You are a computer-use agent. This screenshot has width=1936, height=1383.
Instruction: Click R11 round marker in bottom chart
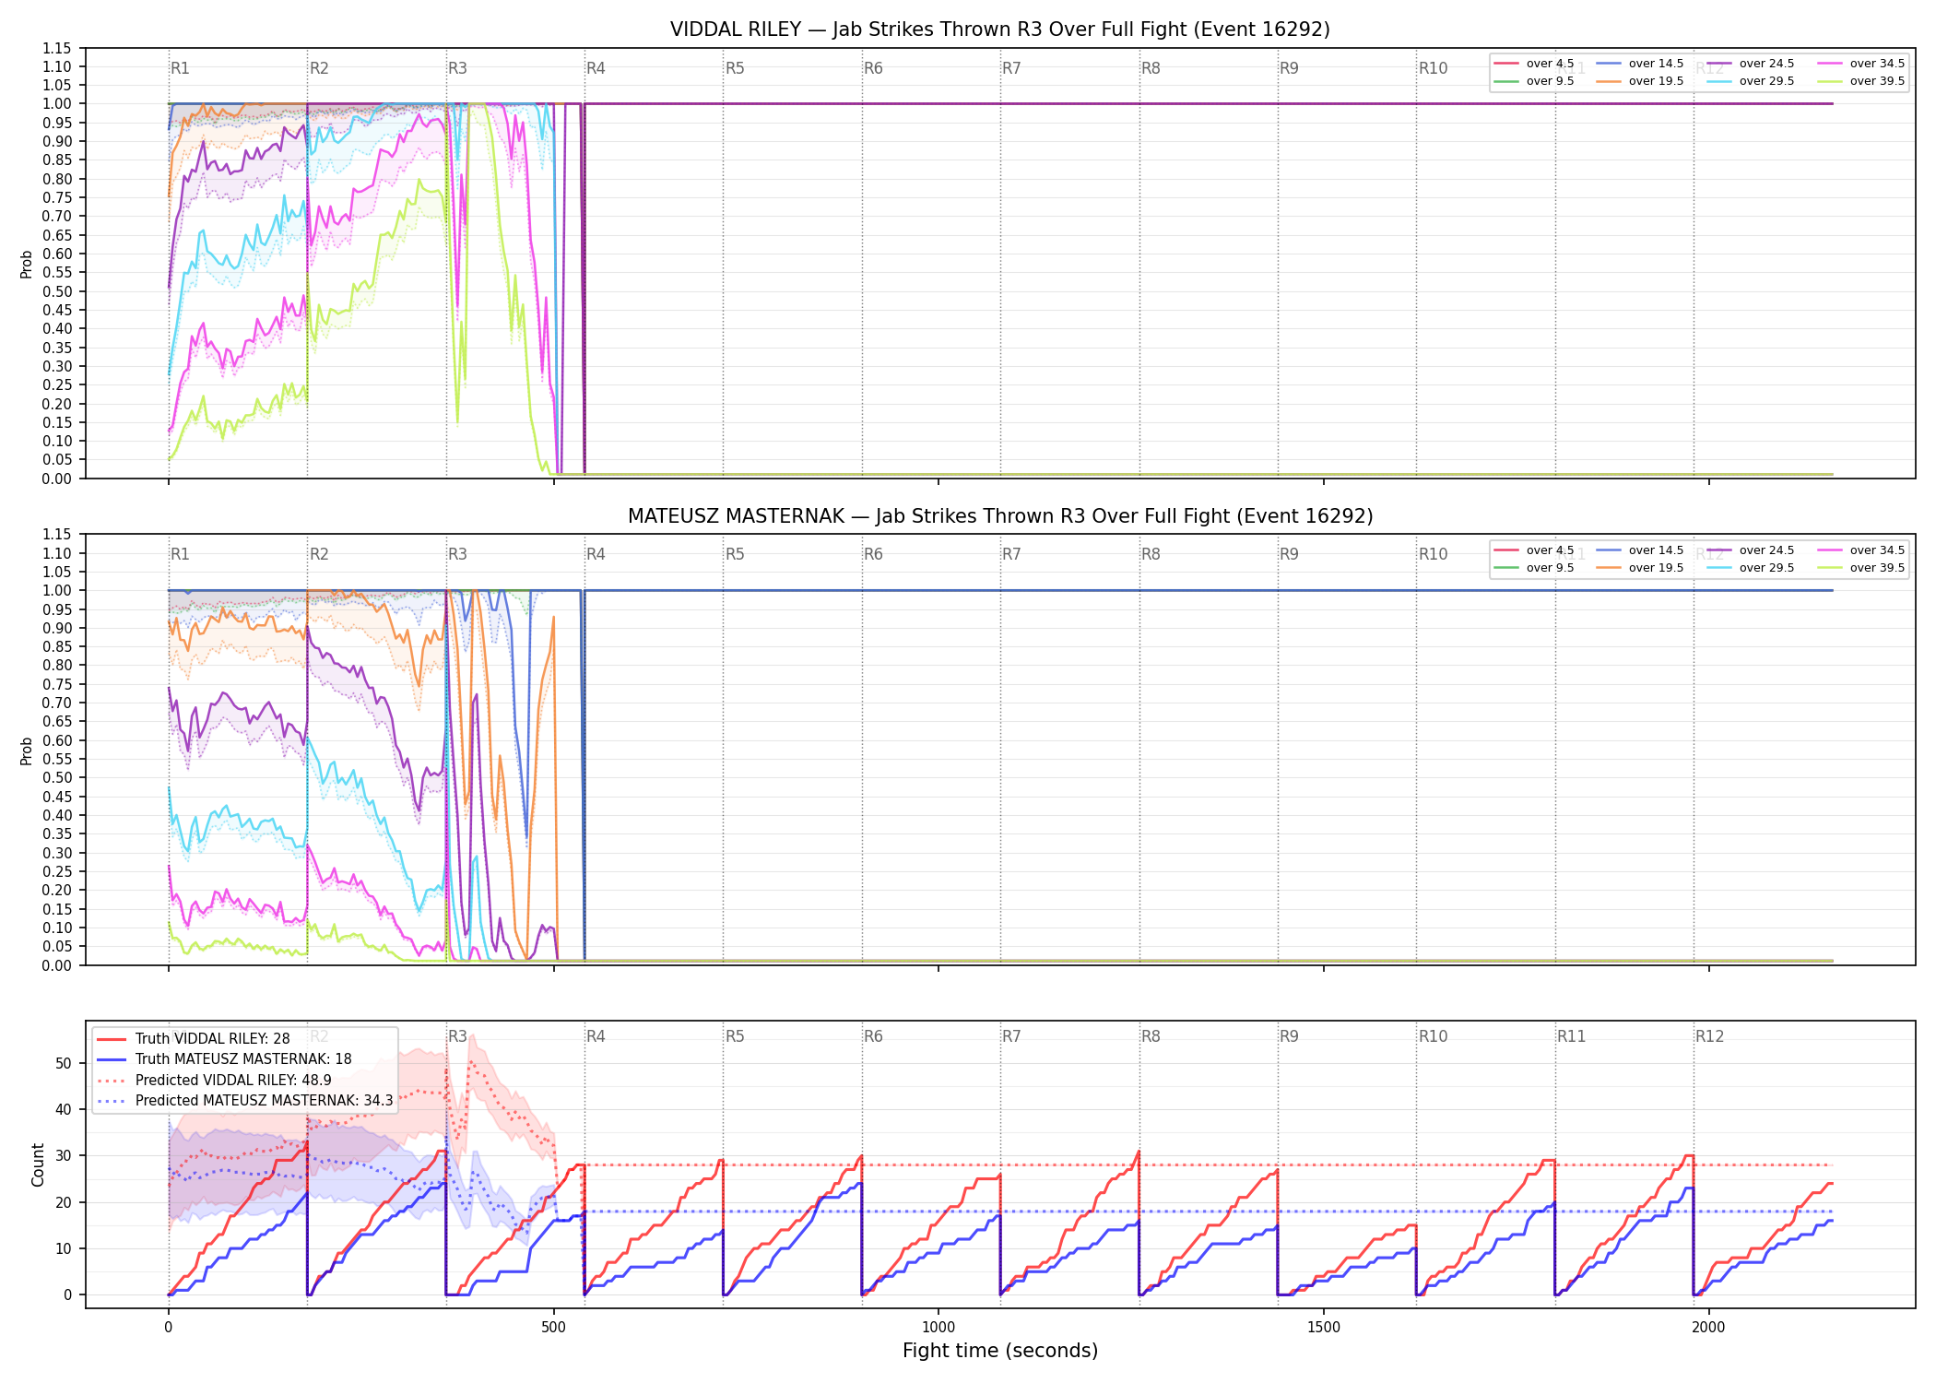point(1571,1036)
